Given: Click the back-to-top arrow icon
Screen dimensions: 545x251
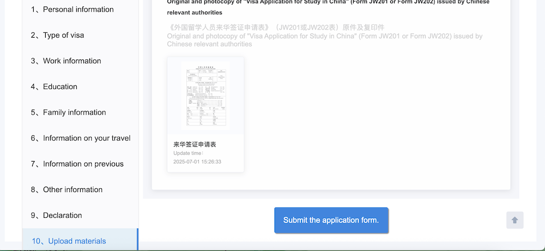Looking at the screenshot, I should [x=515, y=220].
